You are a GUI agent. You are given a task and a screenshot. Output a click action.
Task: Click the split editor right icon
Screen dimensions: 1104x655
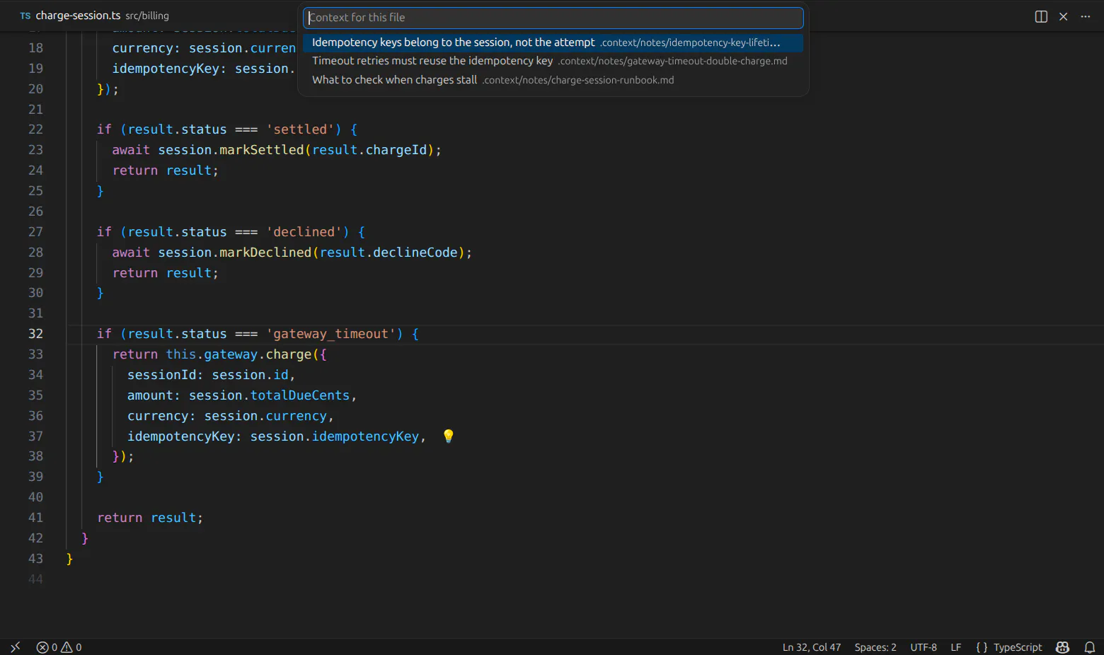coord(1041,16)
